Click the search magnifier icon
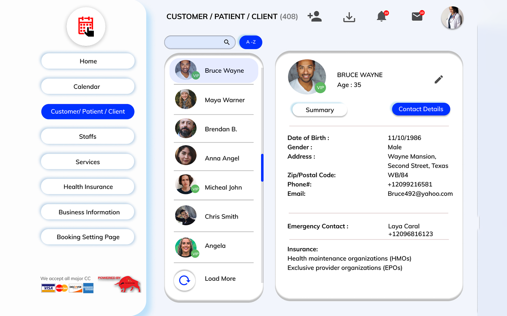Viewport: 507px width, 316px height. click(227, 42)
